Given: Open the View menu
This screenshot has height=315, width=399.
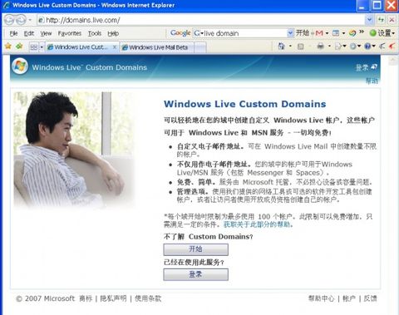Looking at the screenshot, I should tap(46, 33).
